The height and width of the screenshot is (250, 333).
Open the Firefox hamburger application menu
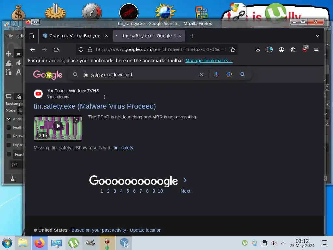(316, 49)
